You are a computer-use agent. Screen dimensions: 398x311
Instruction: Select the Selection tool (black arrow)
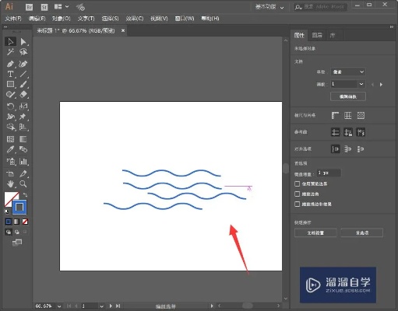click(10, 42)
